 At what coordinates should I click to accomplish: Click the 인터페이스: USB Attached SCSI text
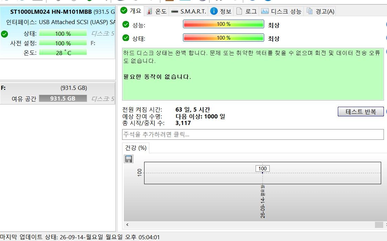61,22
